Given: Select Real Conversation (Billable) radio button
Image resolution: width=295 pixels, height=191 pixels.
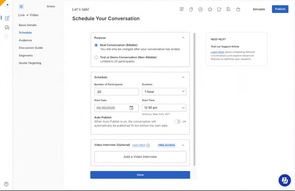Looking at the screenshot, I should point(96,45).
